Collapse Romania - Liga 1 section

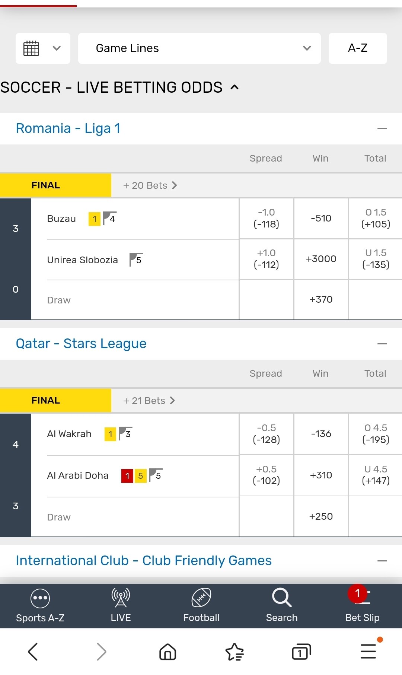382,129
